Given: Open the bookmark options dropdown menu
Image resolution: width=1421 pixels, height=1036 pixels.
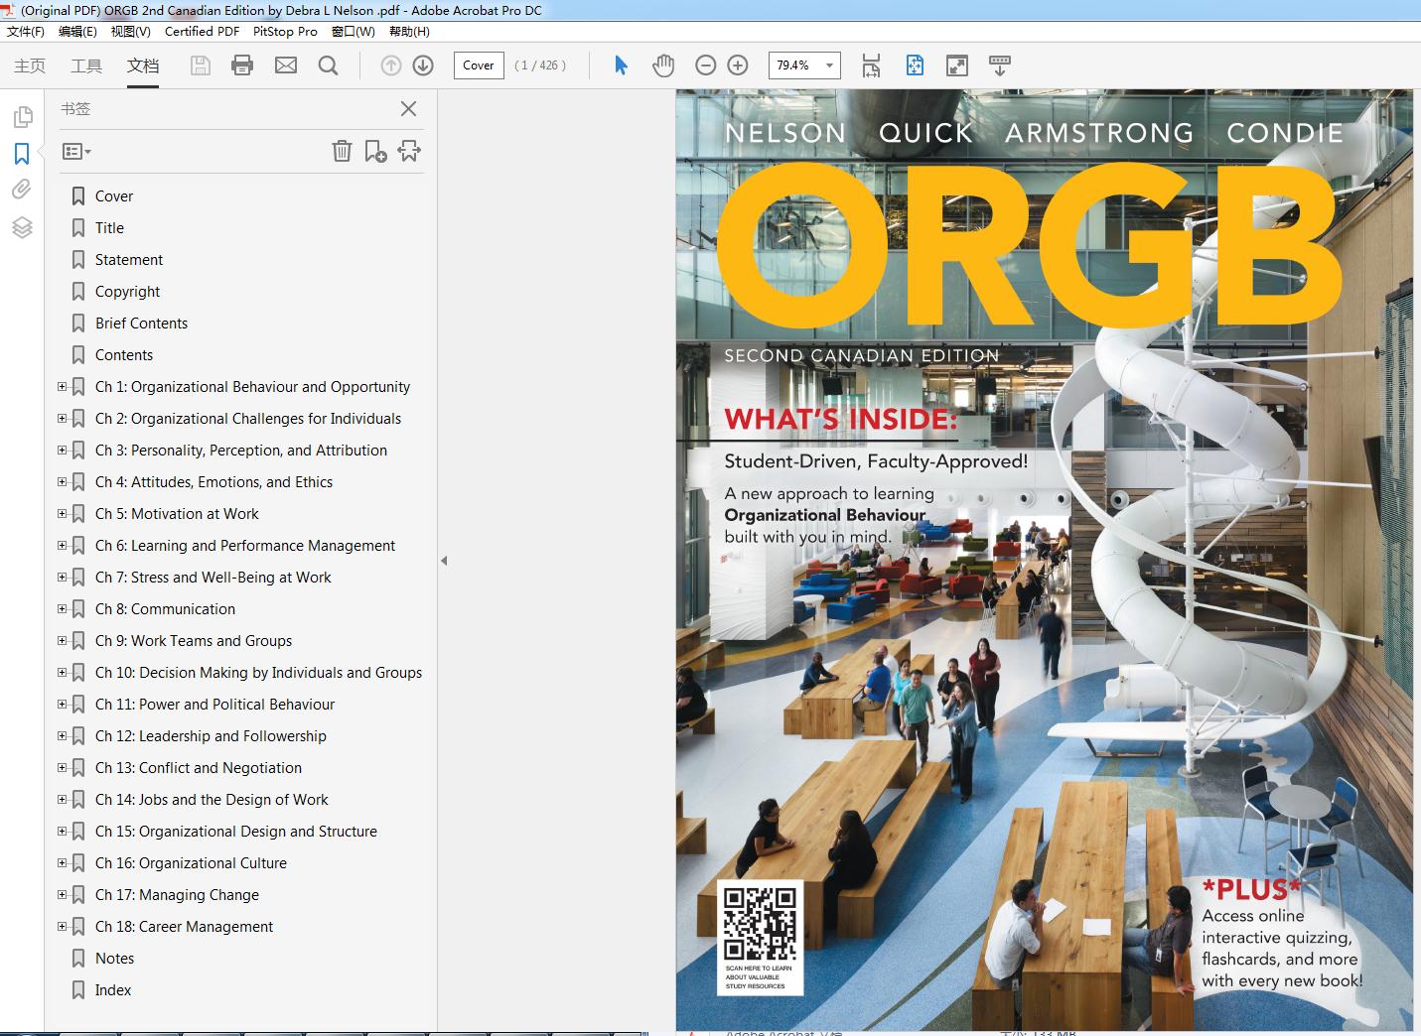Looking at the screenshot, I should tap(76, 152).
